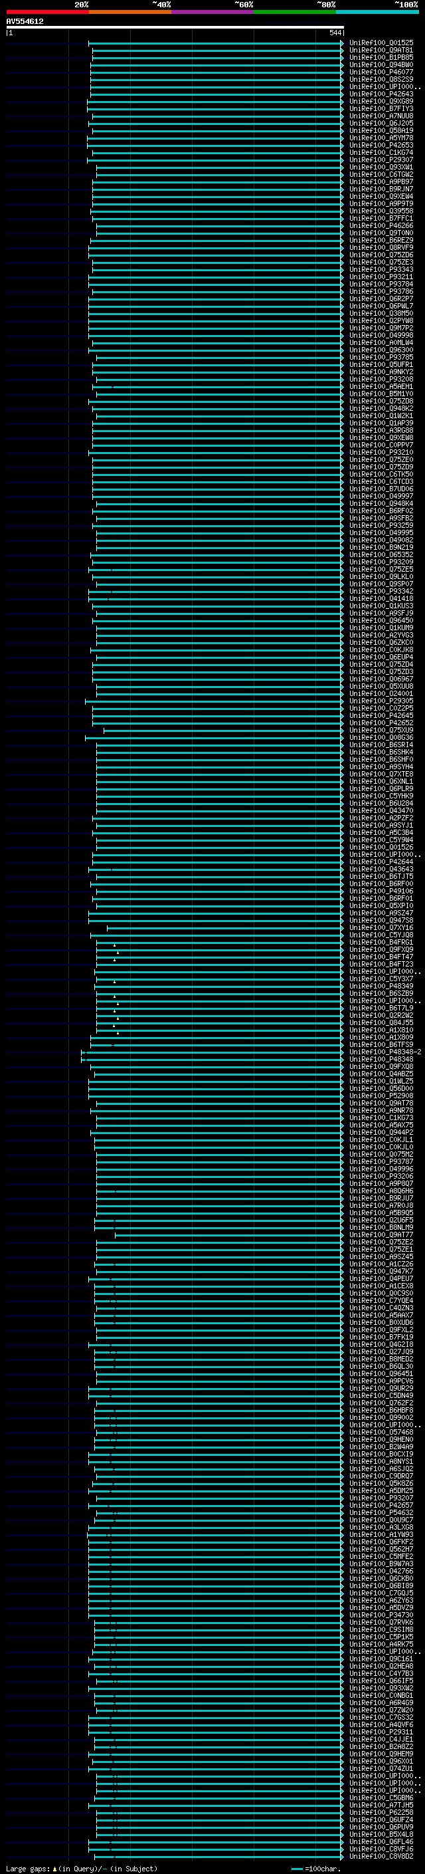Click the UniRef100_Q8RVF9 entry
This screenshot has height=1874, width=425.
pyautogui.click(x=381, y=247)
